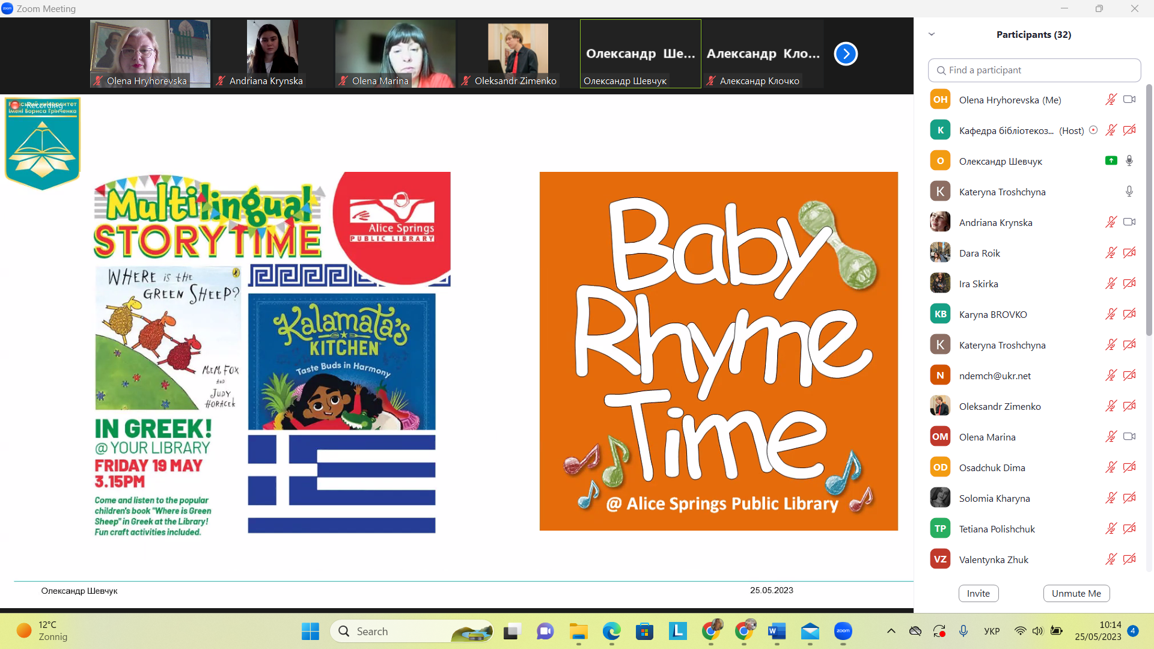Viewport: 1154px width, 649px height.
Task: Toggle camera icon for Olena Hryhorevska (Me)
Action: click(x=1129, y=100)
